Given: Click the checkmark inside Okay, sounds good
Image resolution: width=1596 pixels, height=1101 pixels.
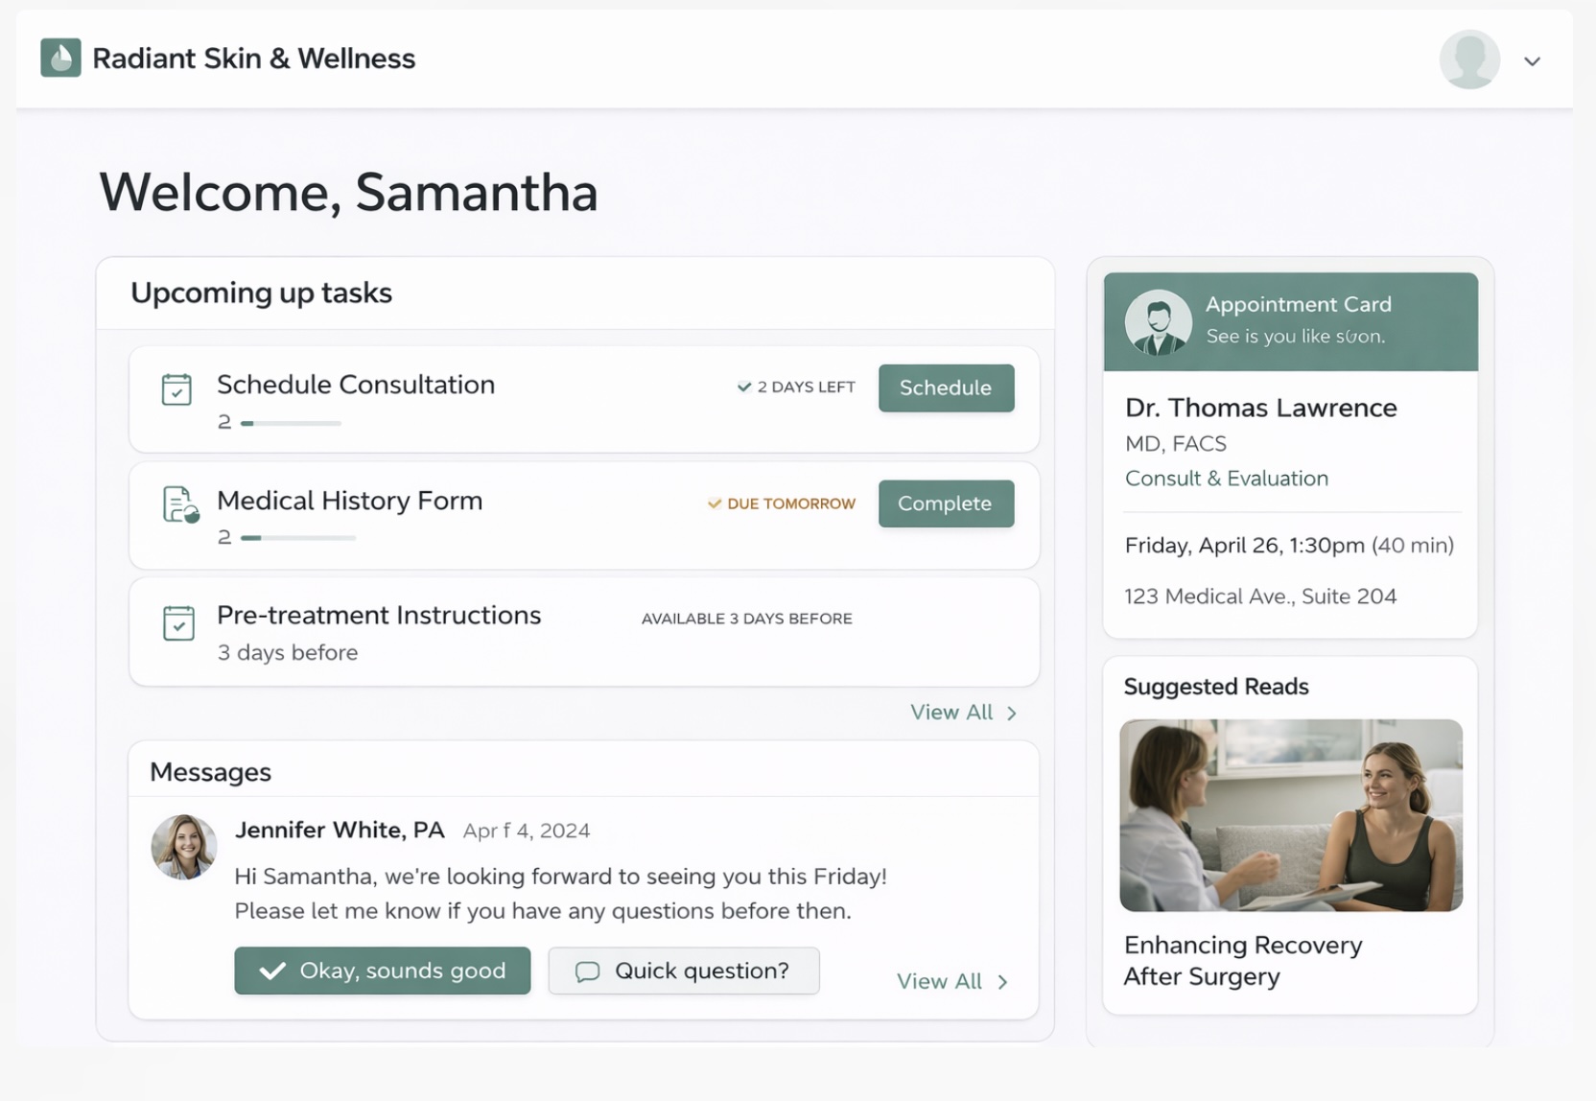Looking at the screenshot, I should (x=272, y=971).
